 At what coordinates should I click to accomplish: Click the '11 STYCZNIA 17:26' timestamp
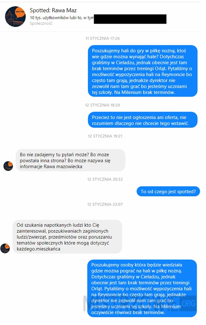(x=102, y=38)
